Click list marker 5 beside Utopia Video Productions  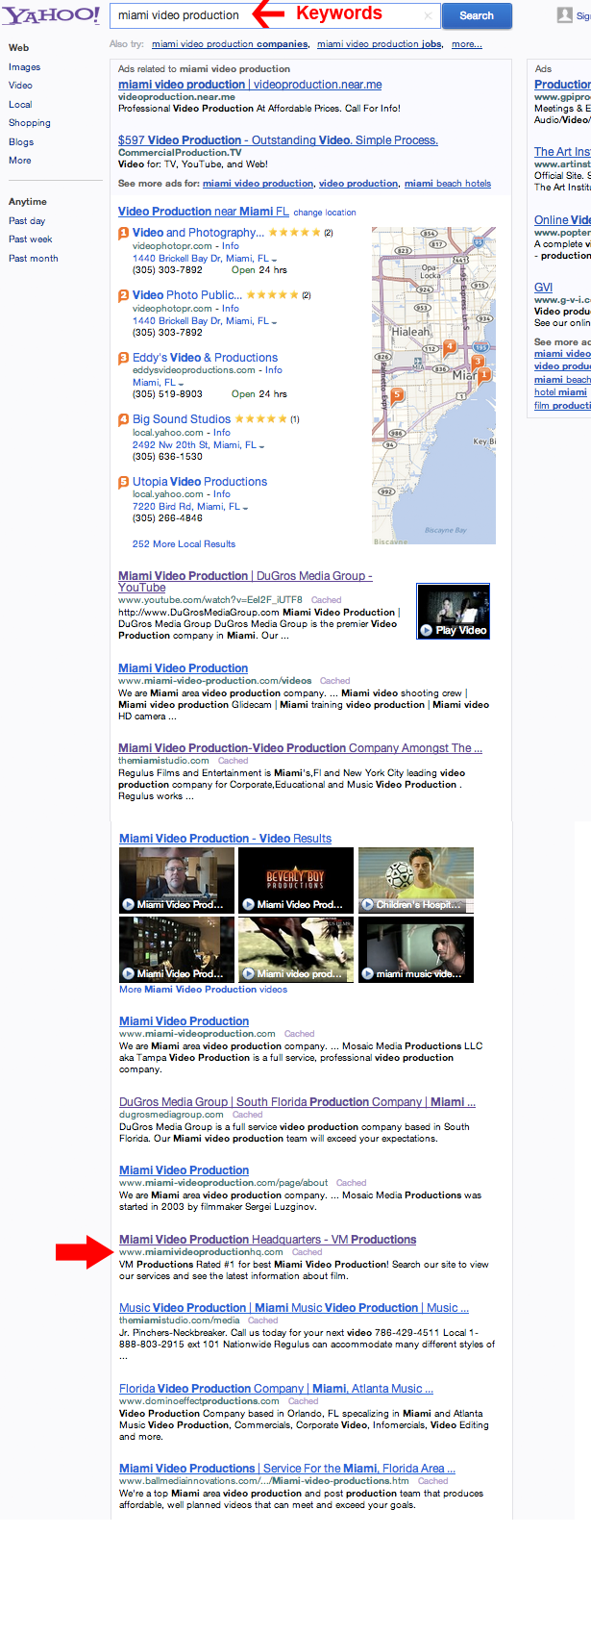tap(124, 482)
